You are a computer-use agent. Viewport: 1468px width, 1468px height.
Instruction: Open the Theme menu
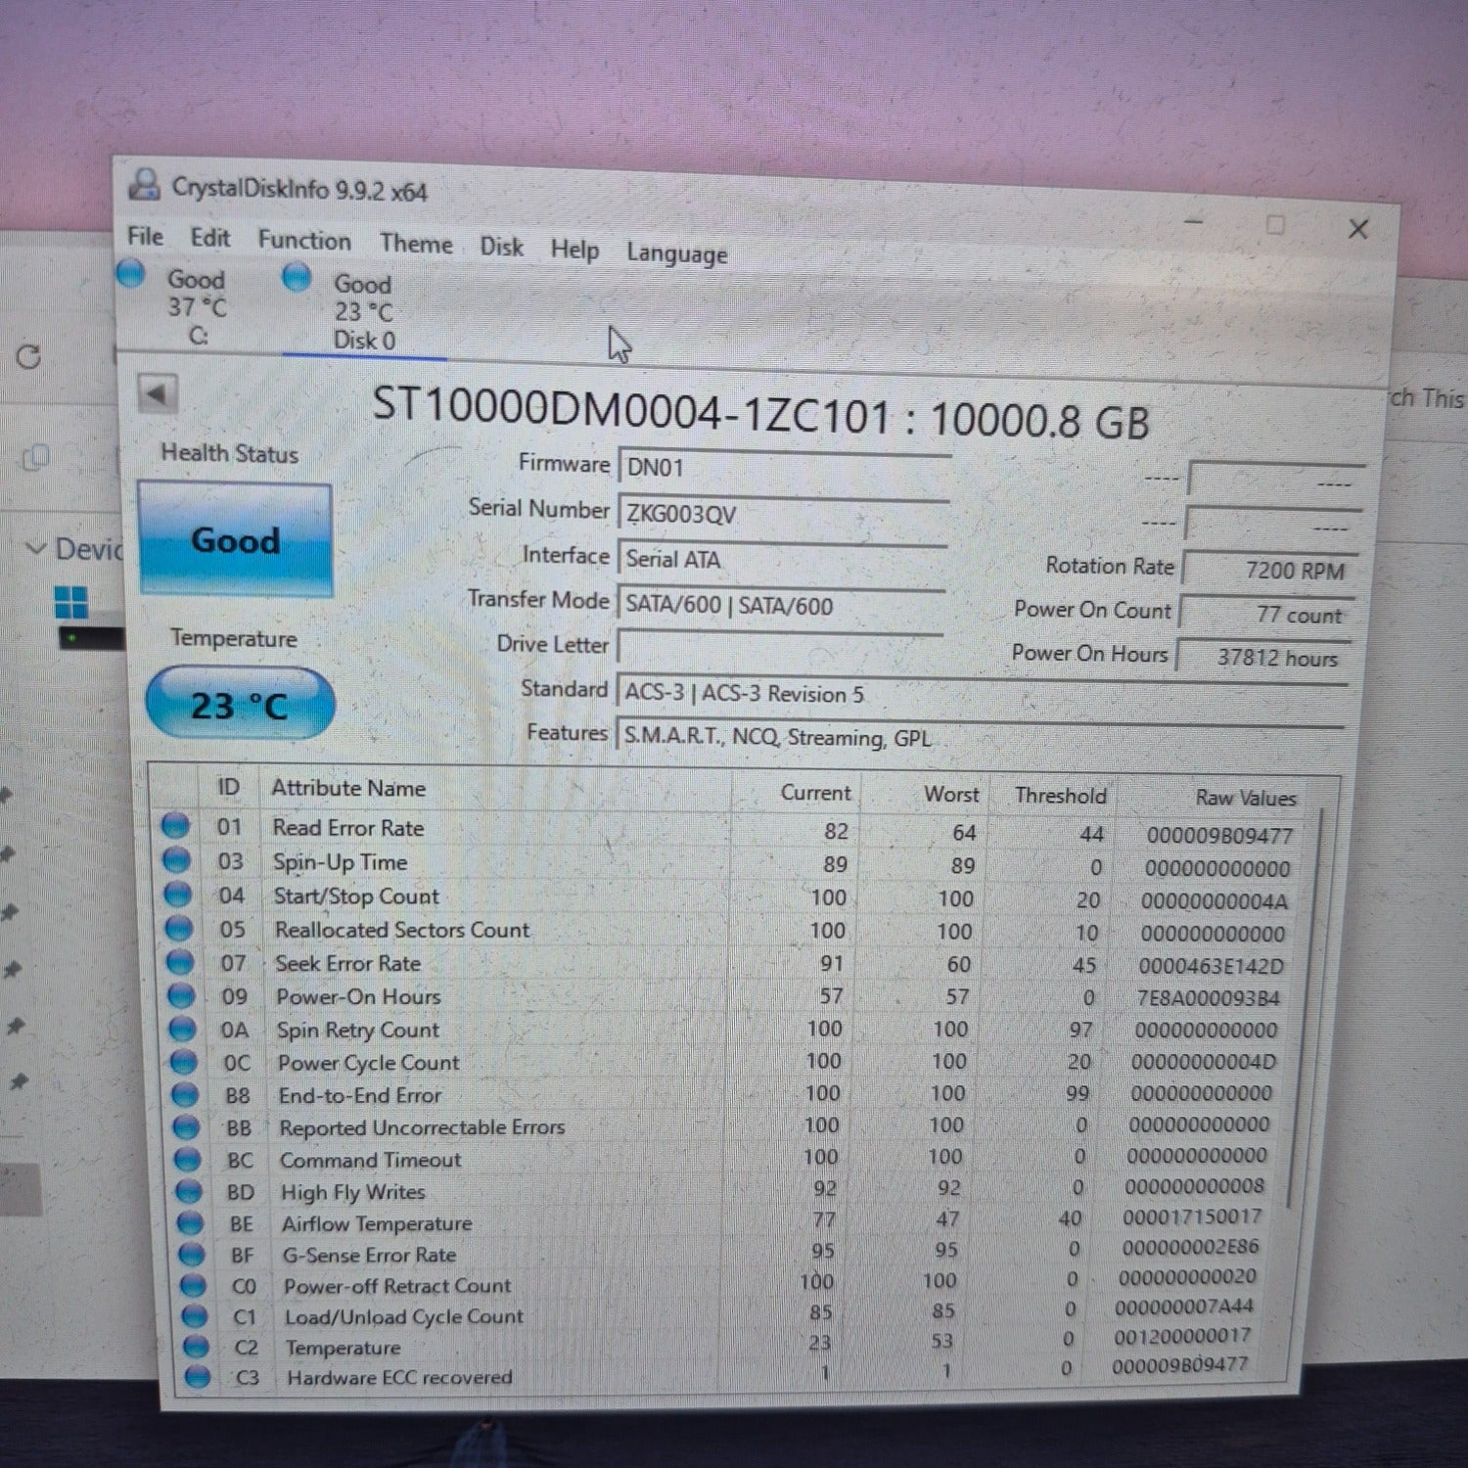point(416,244)
